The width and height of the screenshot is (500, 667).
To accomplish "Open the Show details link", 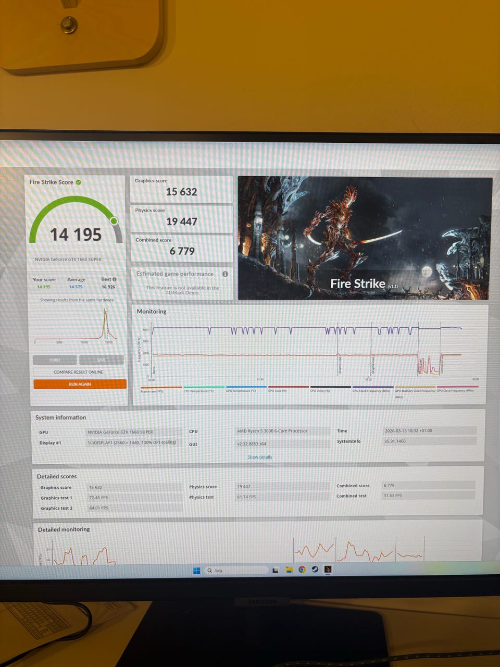I will pos(260,457).
